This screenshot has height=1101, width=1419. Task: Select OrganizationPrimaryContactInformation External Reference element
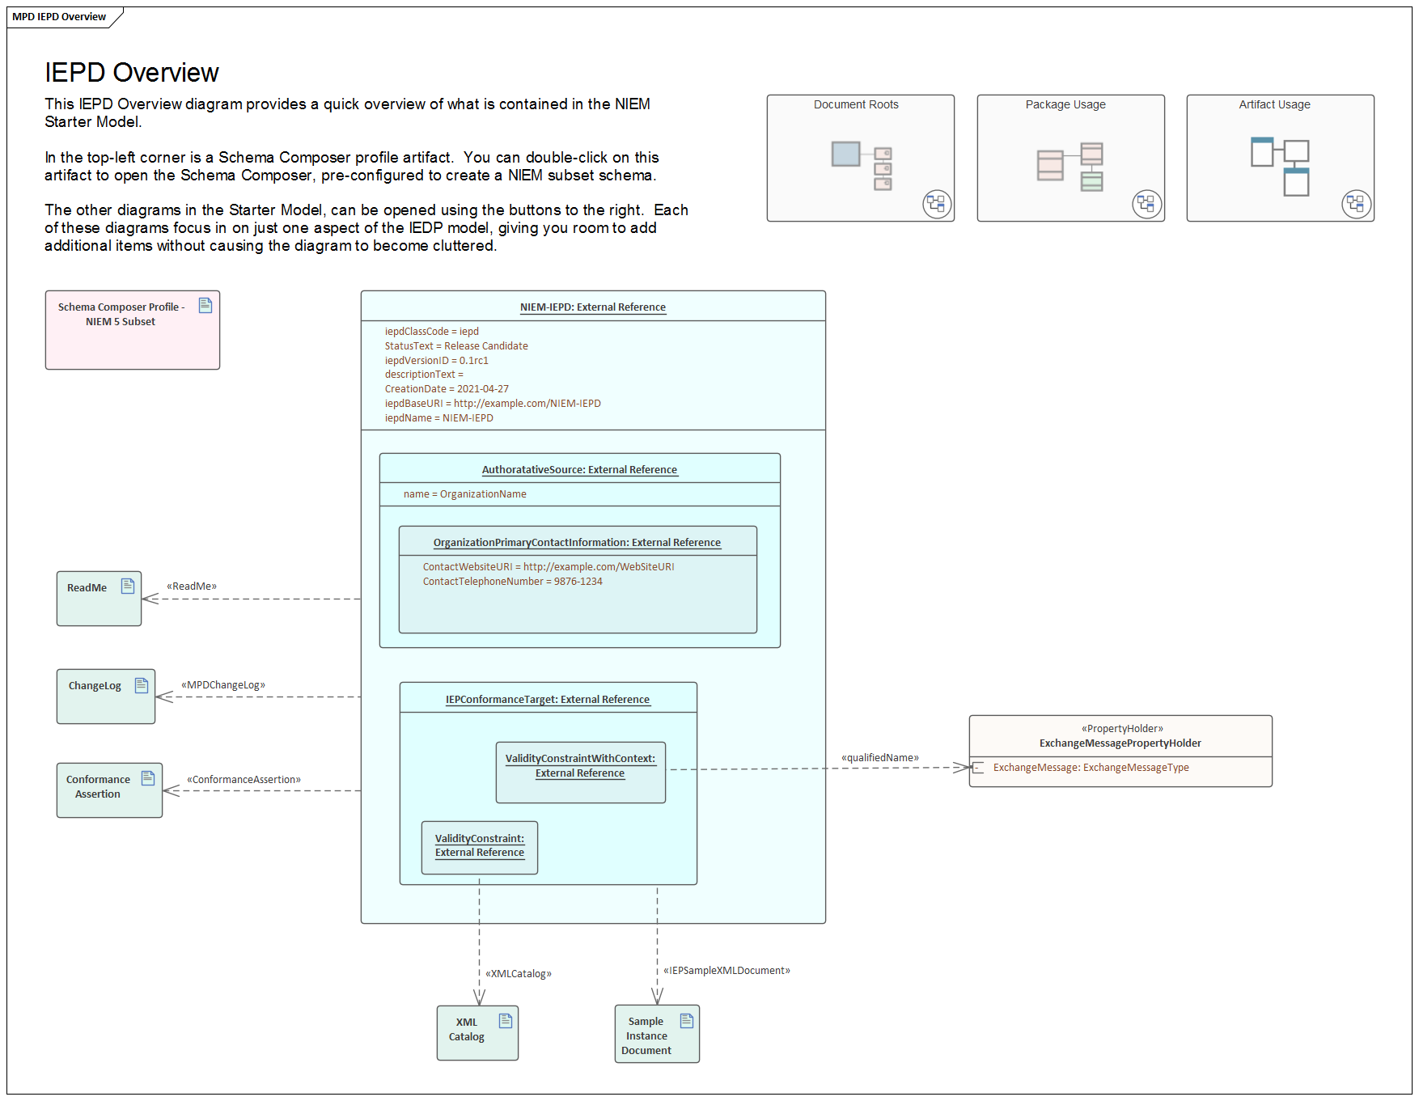(577, 543)
